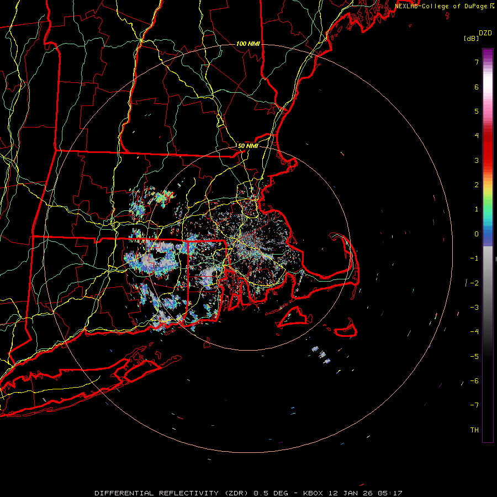497x497 pixels.
Task: Click the -5 value on the color scale
Action: pos(474,356)
